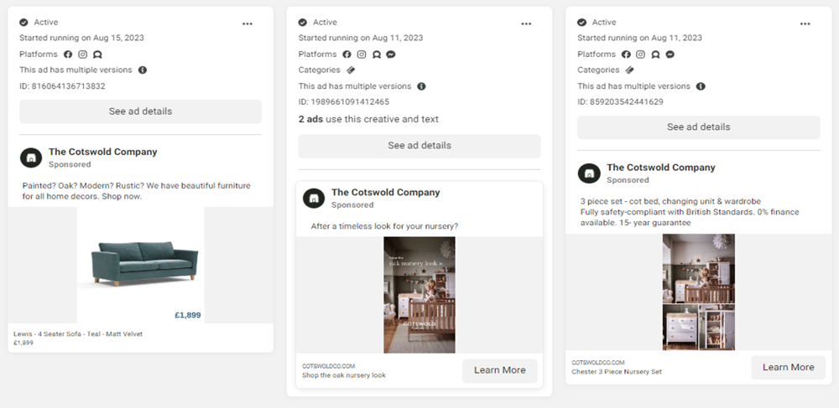839x408 pixels.
Task: Click the teal sofa product image
Action: [141, 265]
